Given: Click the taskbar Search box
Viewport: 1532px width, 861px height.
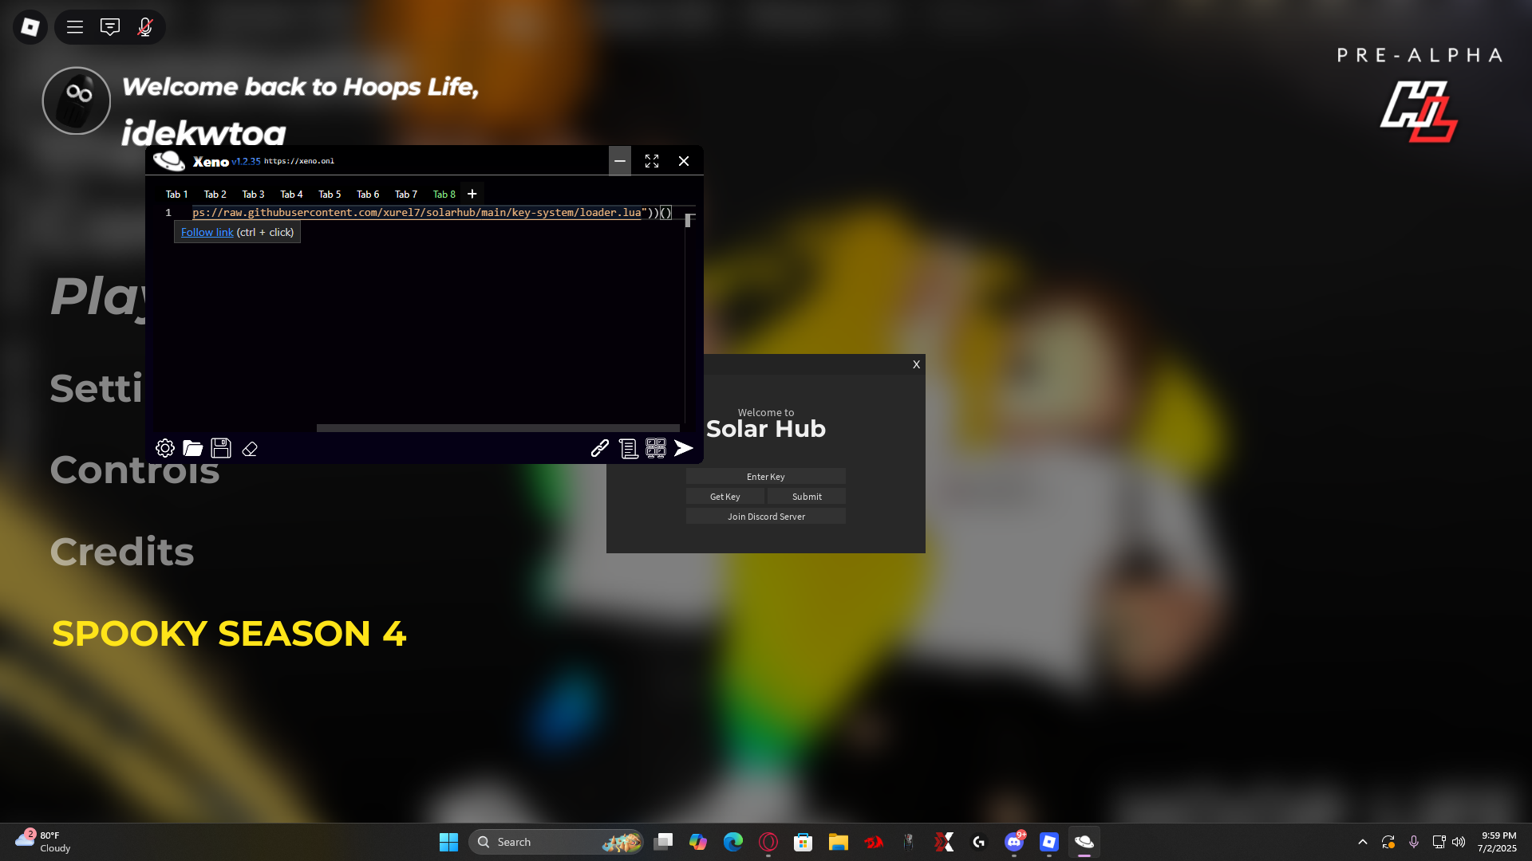Looking at the screenshot, I should (556, 842).
